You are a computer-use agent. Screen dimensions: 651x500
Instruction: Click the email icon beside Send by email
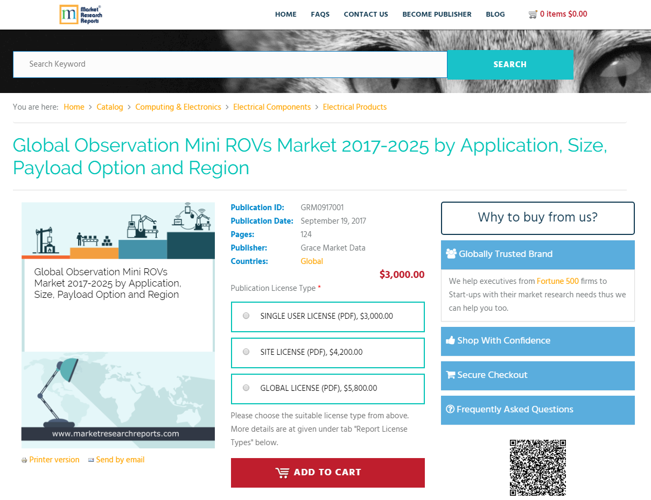(91, 460)
